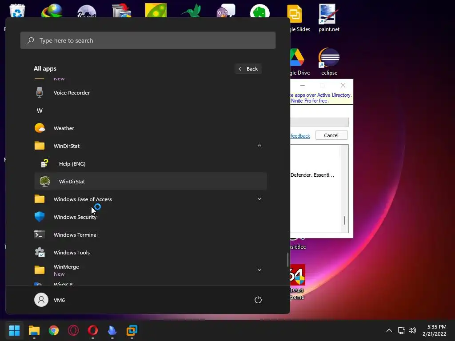Launch Google Chrome from the taskbar
The height and width of the screenshot is (341, 455).
[x=54, y=330]
